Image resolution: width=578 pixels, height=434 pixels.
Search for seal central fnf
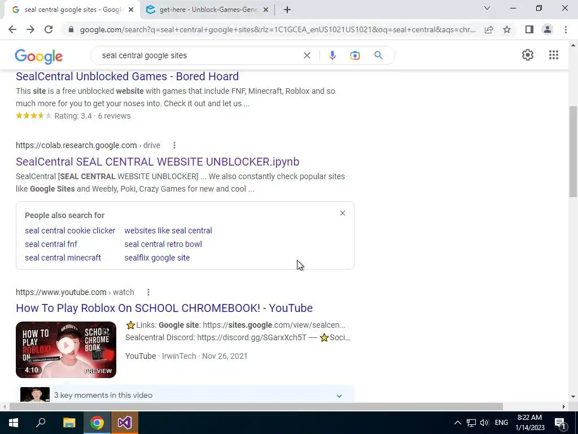point(51,244)
